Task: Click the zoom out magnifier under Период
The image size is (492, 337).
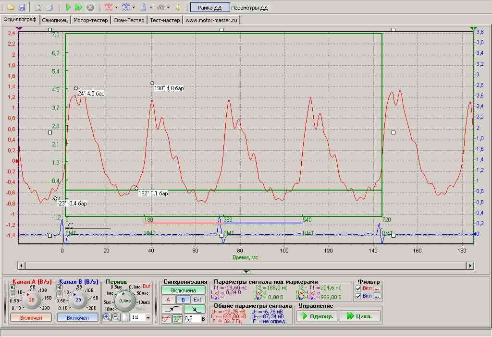Action: [116, 317]
